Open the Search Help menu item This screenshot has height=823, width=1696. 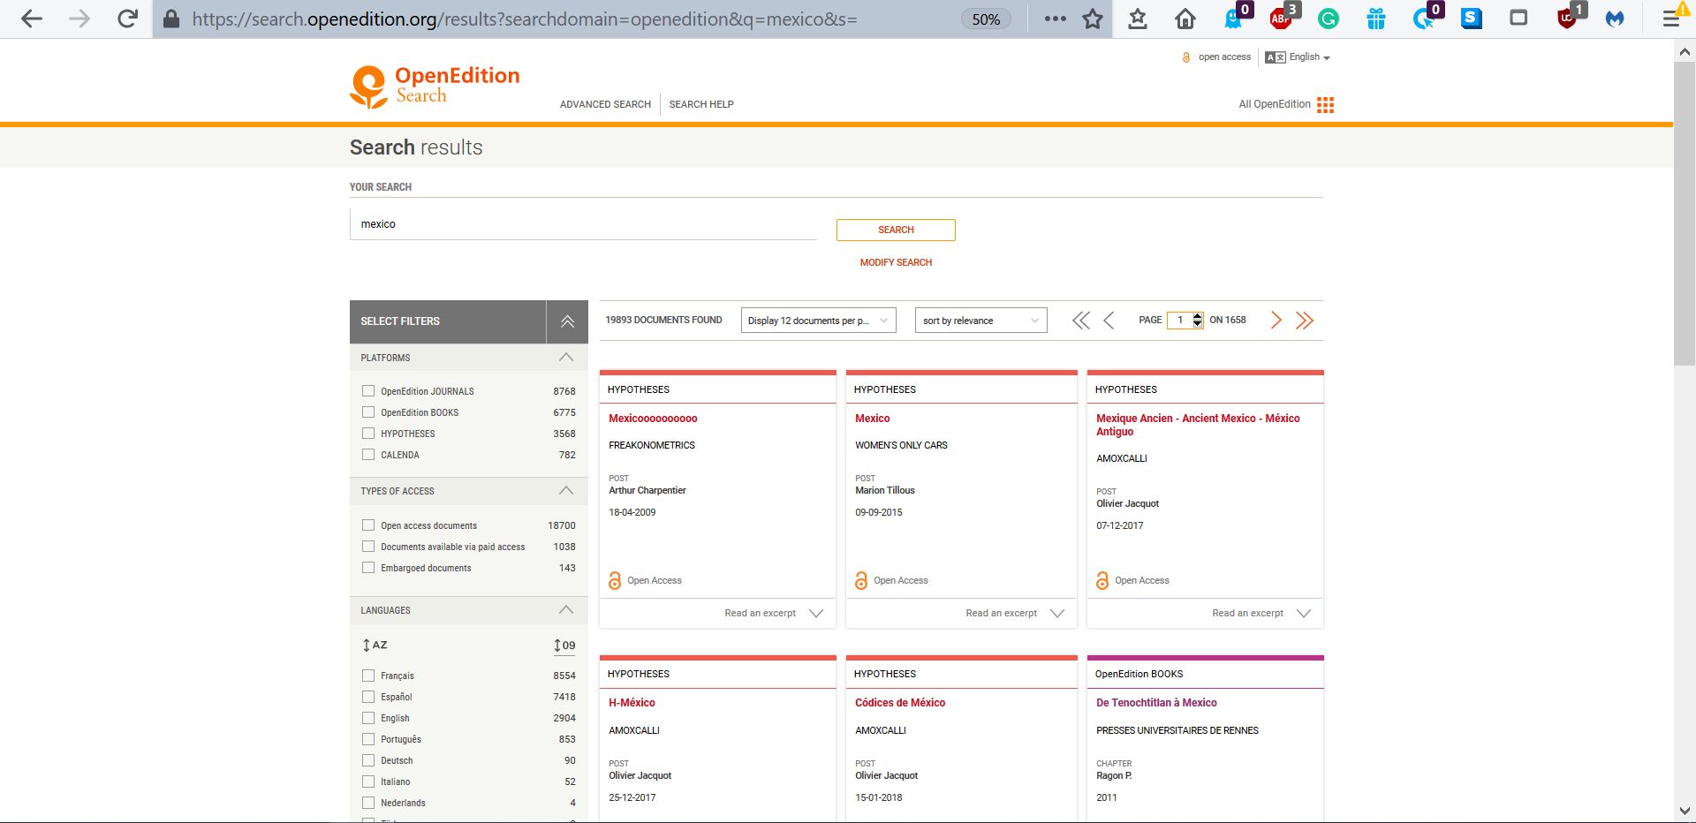click(701, 104)
